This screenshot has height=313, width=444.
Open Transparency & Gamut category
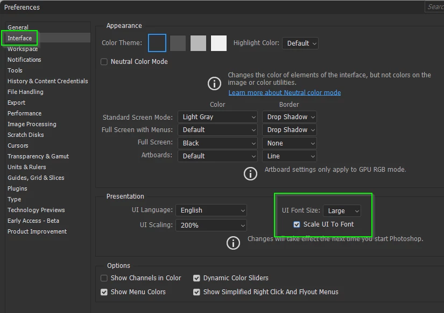point(38,156)
